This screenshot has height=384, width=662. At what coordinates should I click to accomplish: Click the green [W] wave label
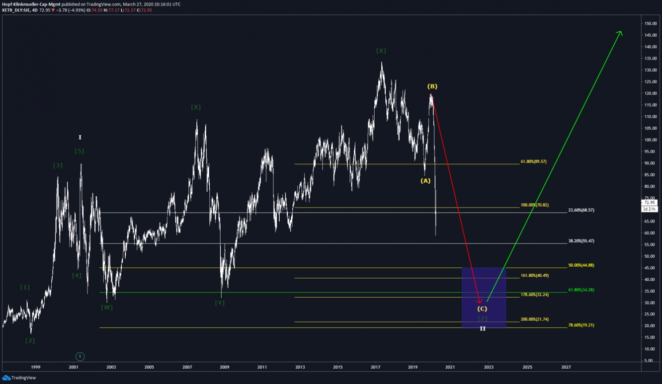(x=107, y=307)
